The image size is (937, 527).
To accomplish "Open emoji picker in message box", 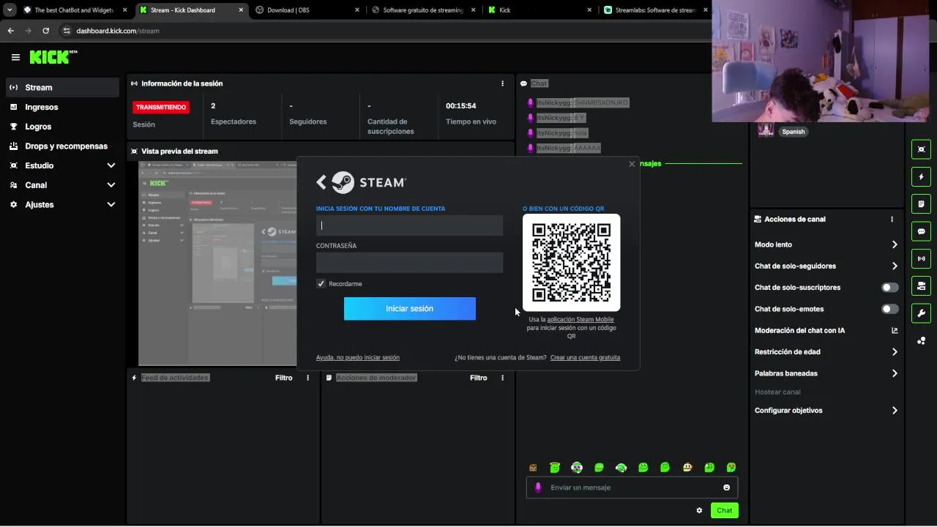I will coord(726,487).
